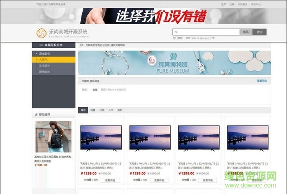Select 大家电 in the category tree
The image size is (287, 194).
coord(43,59)
